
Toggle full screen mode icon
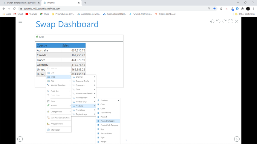[x=230, y=21]
